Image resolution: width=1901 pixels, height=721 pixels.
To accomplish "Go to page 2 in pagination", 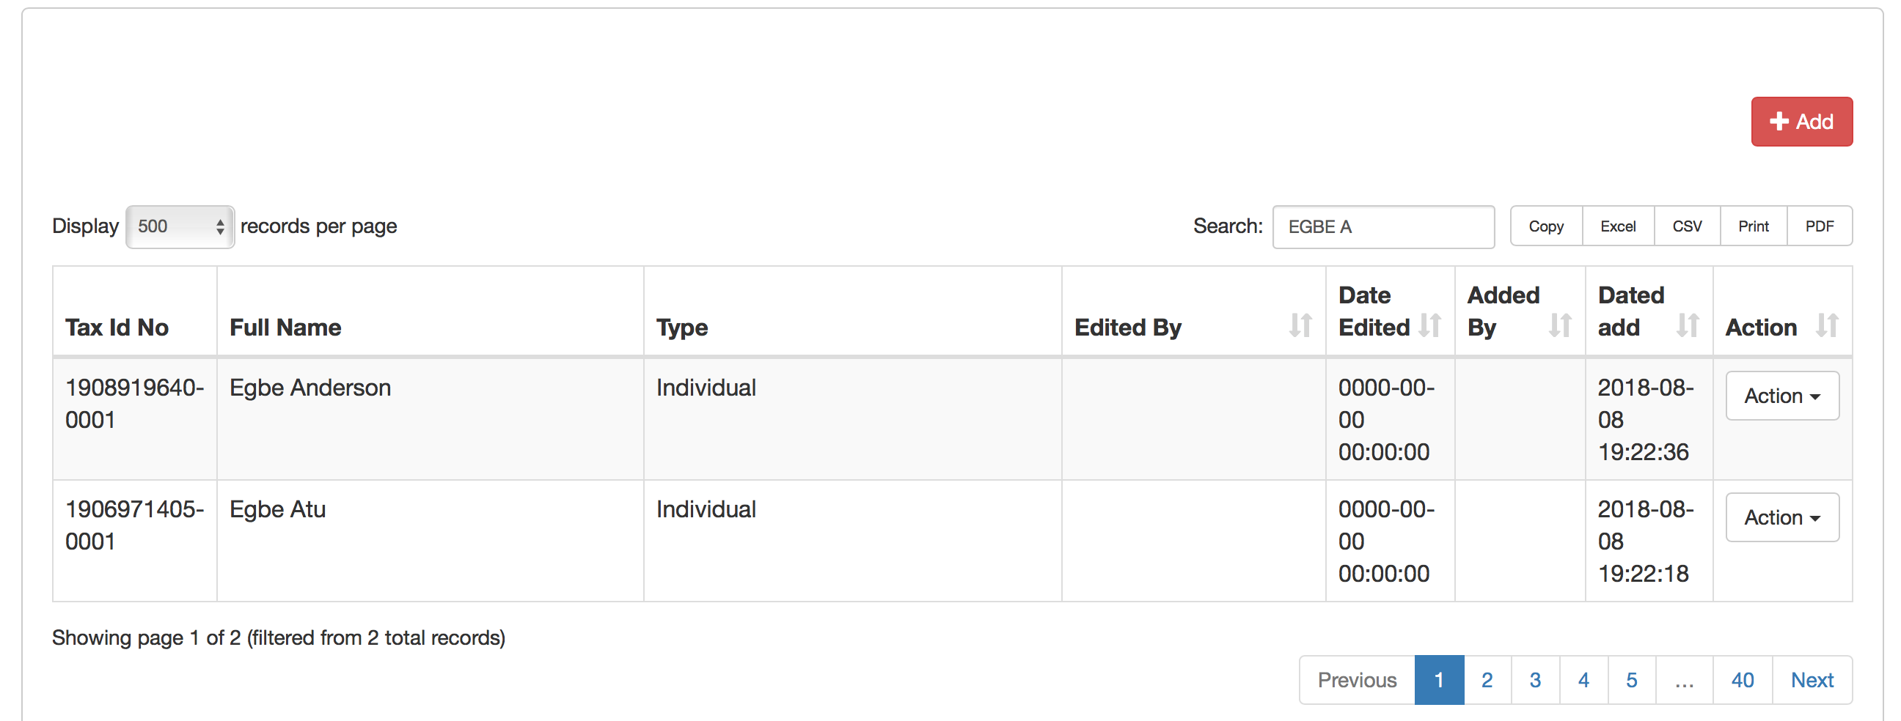I will point(1487,680).
